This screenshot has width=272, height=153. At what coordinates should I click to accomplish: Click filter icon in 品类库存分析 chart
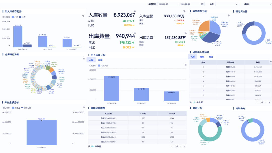pos(229,15)
